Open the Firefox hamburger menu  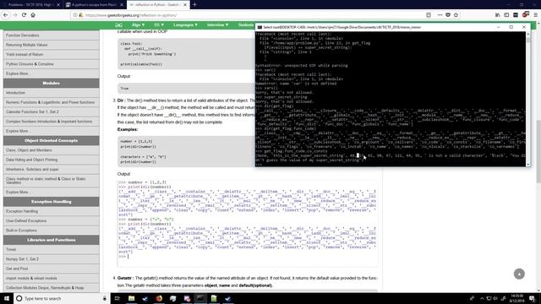(x=535, y=15)
